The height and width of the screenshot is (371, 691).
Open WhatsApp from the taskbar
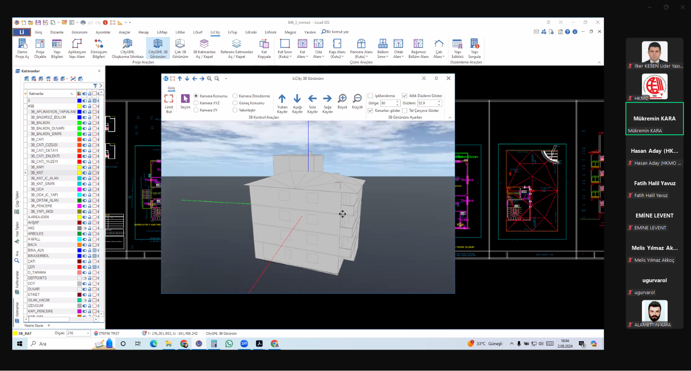(x=229, y=343)
